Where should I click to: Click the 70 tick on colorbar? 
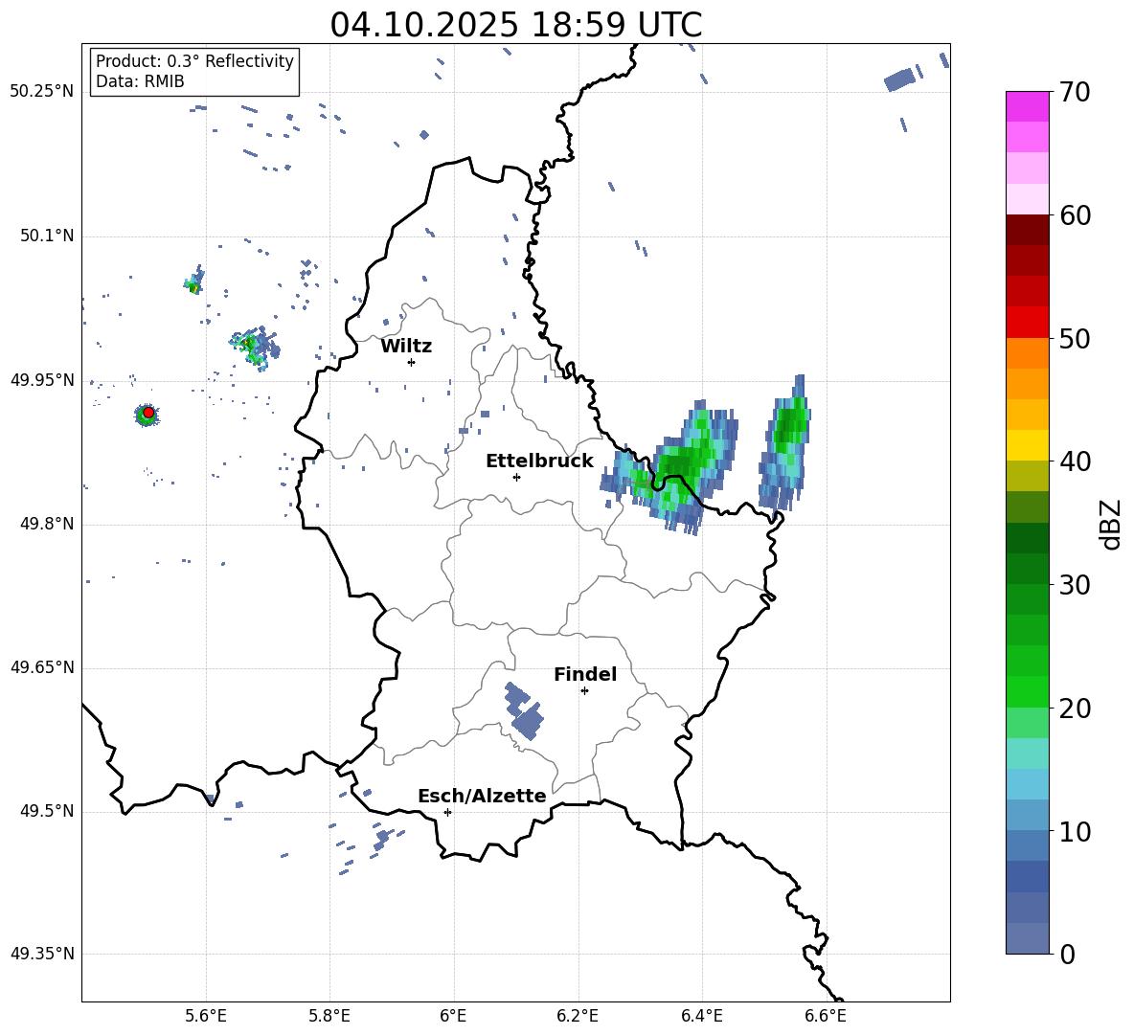[1075, 93]
